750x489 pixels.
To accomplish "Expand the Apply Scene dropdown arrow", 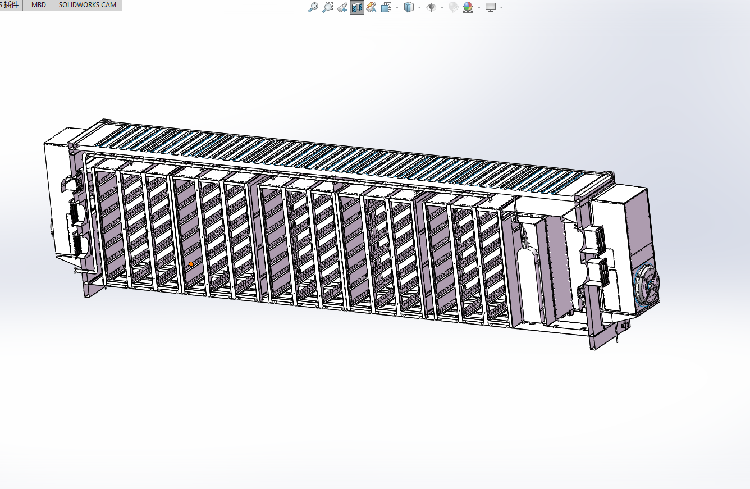I will coord(479,7).
